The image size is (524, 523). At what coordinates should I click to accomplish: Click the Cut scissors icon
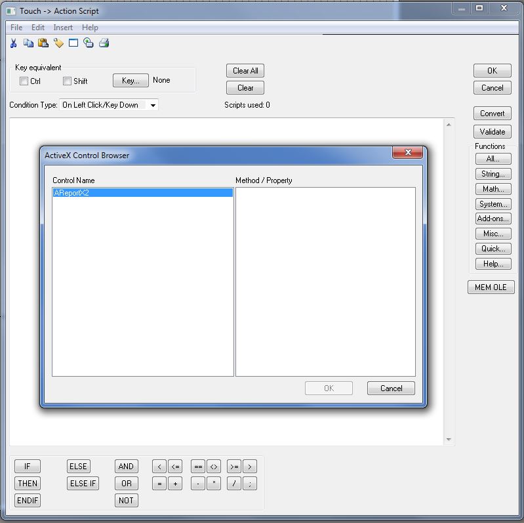click(13, 43)
